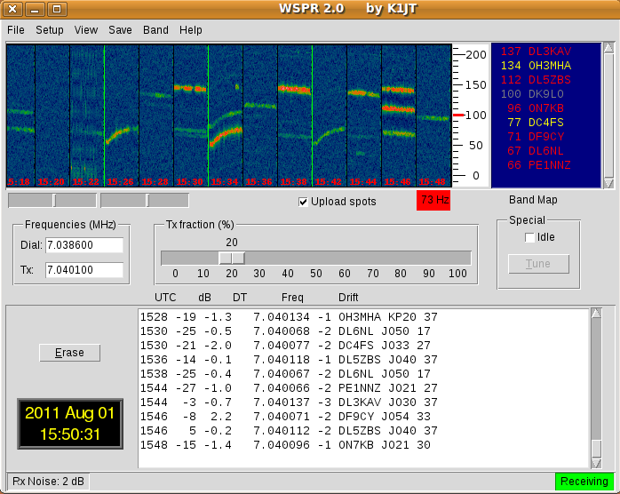
Task: Click the 1530 DC4FS JO33 decode row
Action: (285, 346)
